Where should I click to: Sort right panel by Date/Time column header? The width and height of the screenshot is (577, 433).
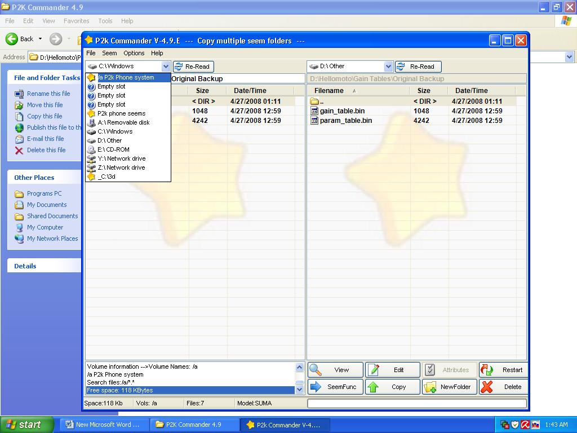tap(482, 91)
